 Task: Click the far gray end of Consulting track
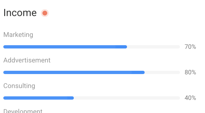178,98
